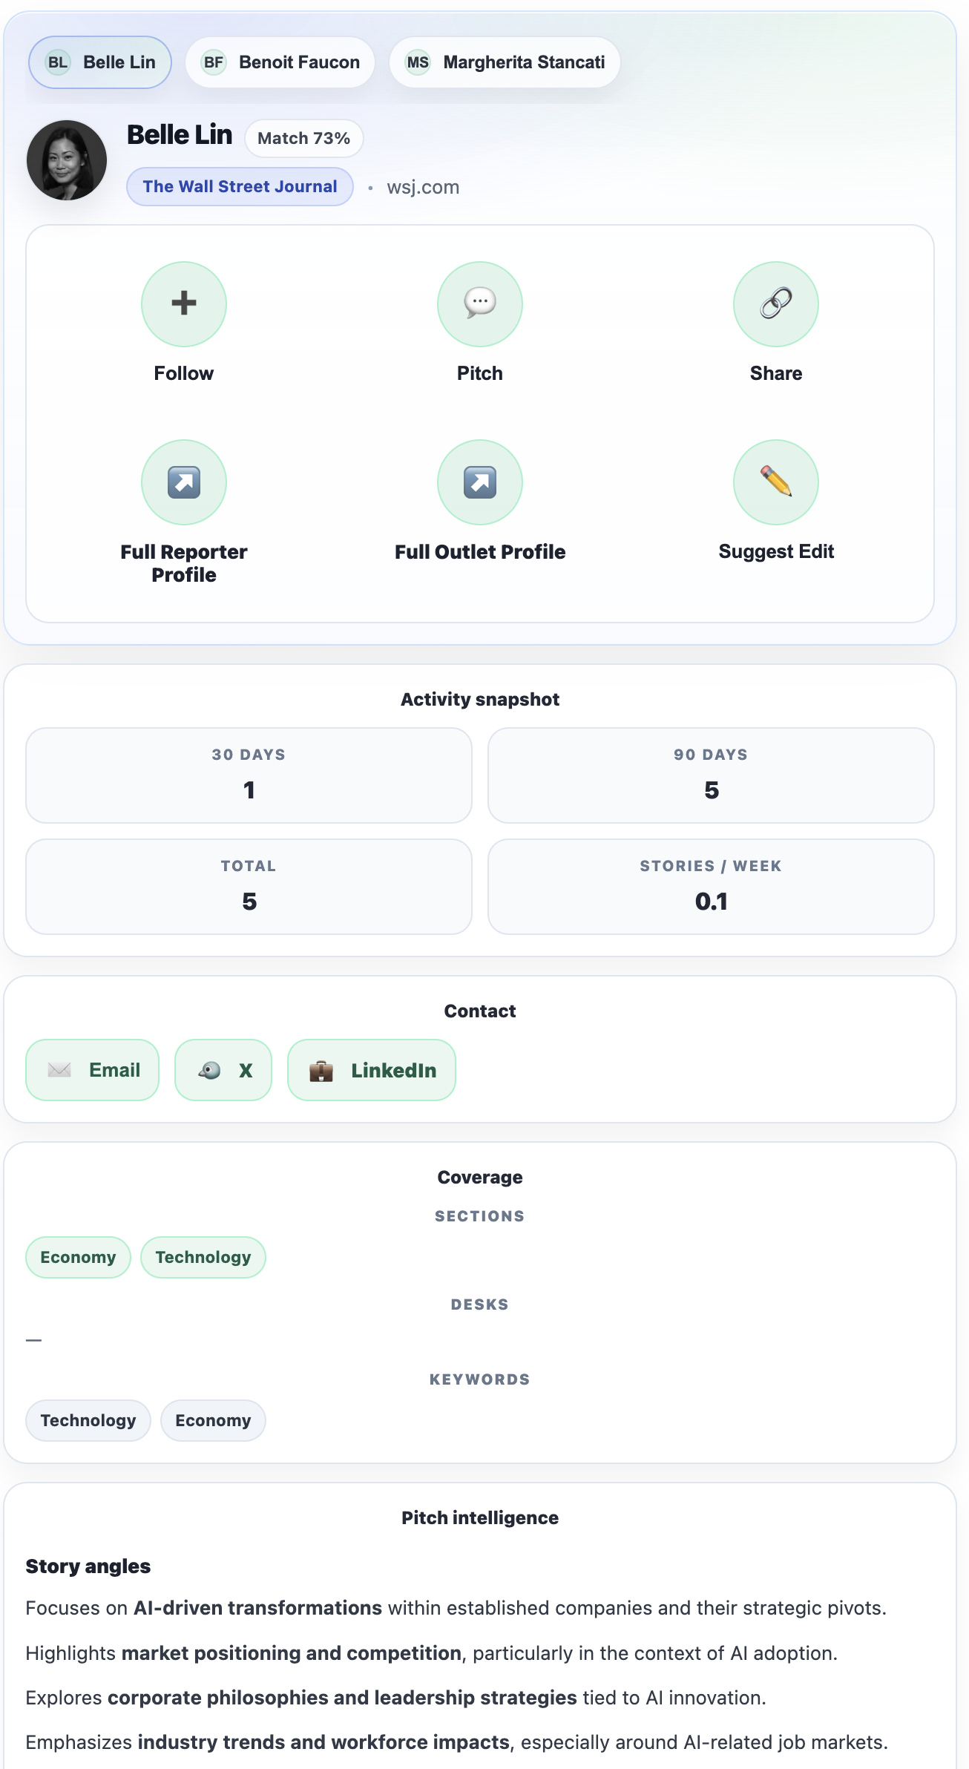Click the Follow plus icon
The image size is (969, 1769).
click(184, 303)
